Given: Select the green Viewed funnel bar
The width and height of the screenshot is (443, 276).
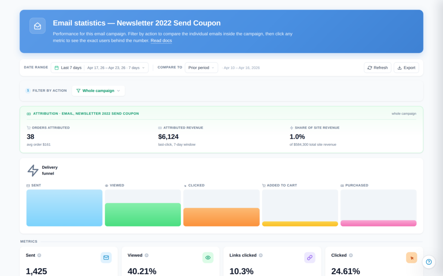Looking at the screenshot, I should 143,215.
